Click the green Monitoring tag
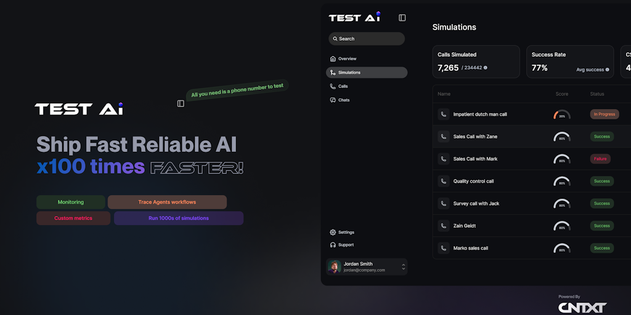The height and width of the screenshot is (315, 631). tap(71, 202)
